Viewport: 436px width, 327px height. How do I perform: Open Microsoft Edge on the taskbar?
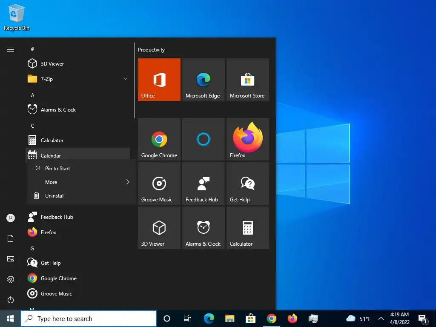(209, 318)
